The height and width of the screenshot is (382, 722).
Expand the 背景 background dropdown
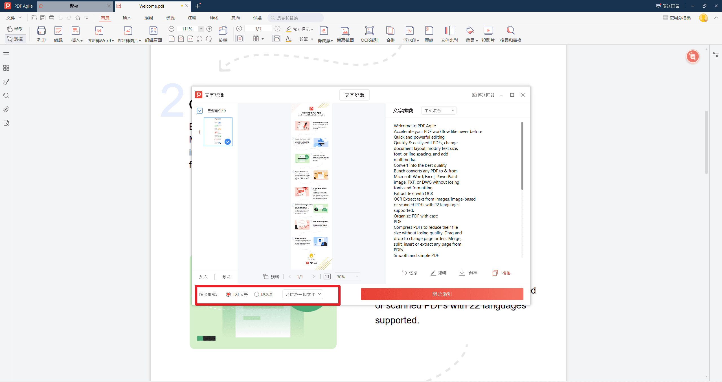point(477,41)
